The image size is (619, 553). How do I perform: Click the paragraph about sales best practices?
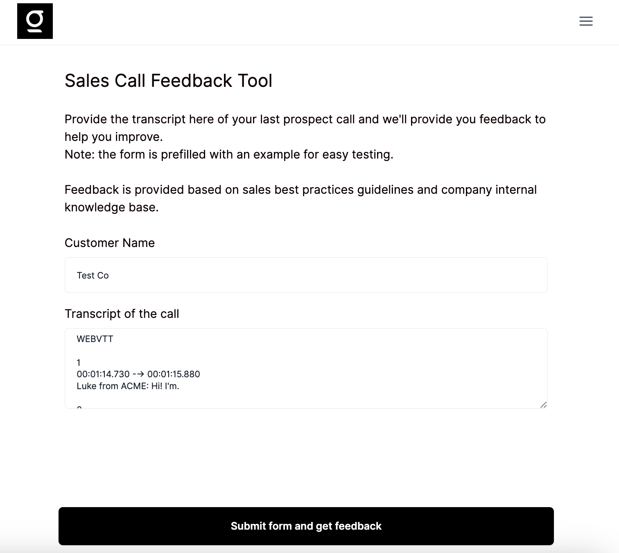[300, 190]
